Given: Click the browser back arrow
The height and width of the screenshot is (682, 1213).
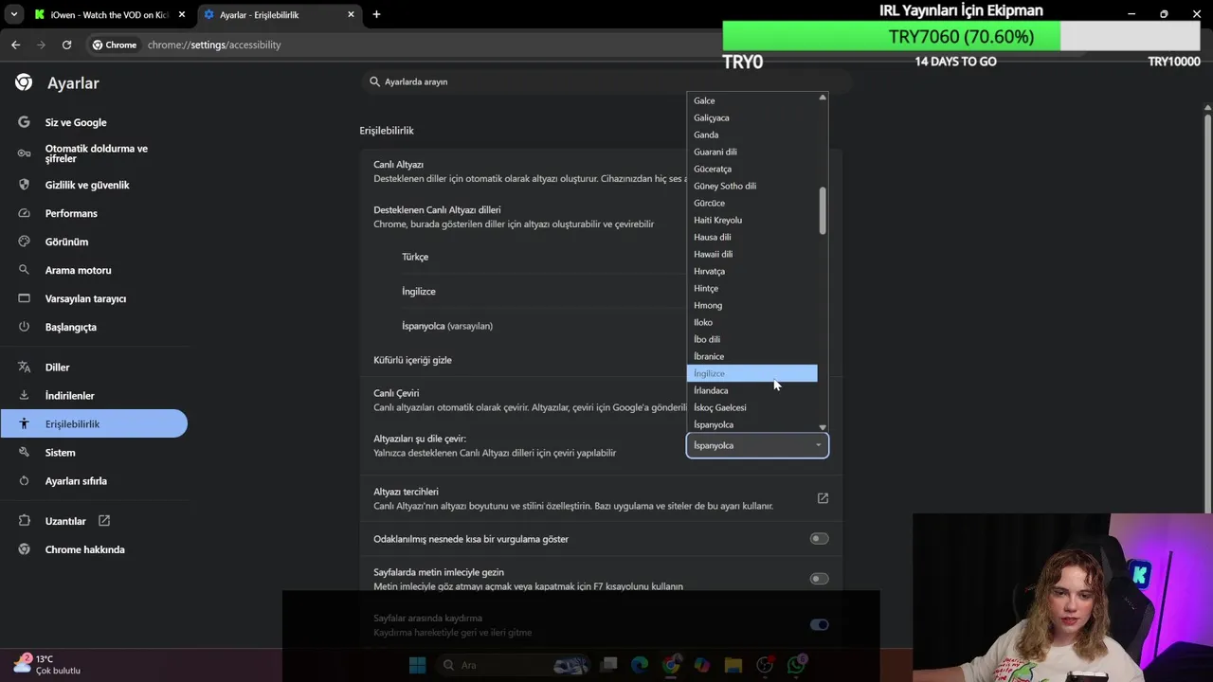Looking at the screenshot, I should pyautogui.click(x=15, y=45).
